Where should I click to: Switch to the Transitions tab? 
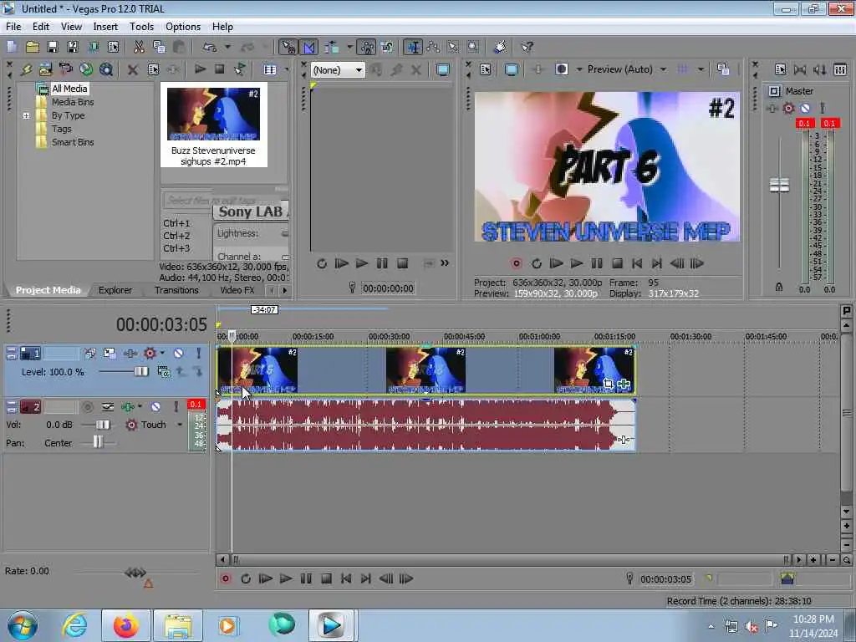click(x=176, y=290)
